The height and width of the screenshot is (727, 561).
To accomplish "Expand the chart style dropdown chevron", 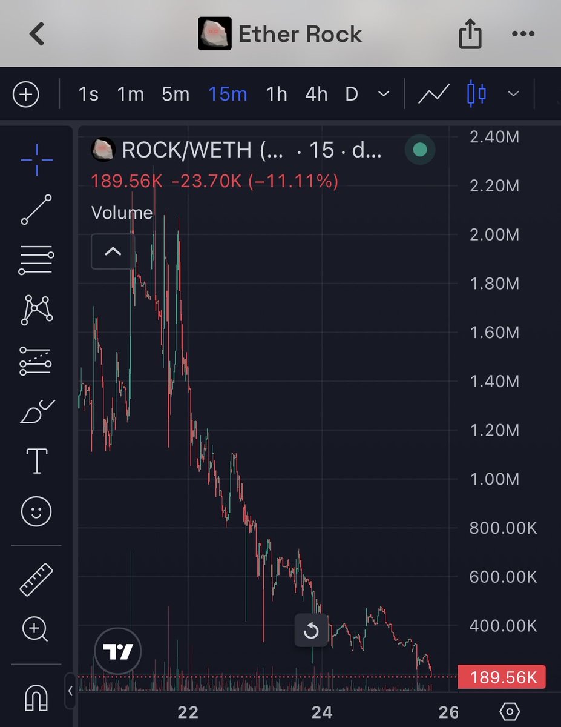I will (513, 95).
